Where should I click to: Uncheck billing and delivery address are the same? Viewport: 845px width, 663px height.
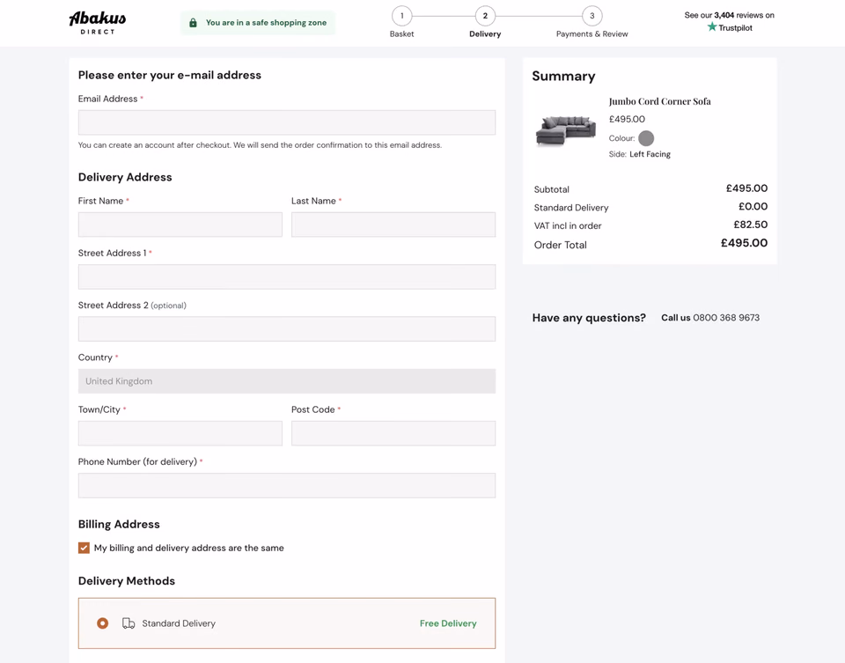[84, 549]
